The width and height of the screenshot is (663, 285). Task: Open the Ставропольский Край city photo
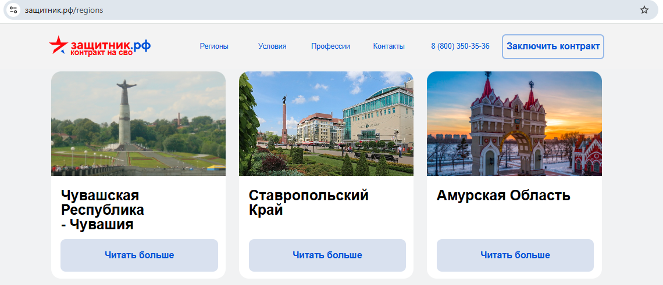click(x=326, y=124)
